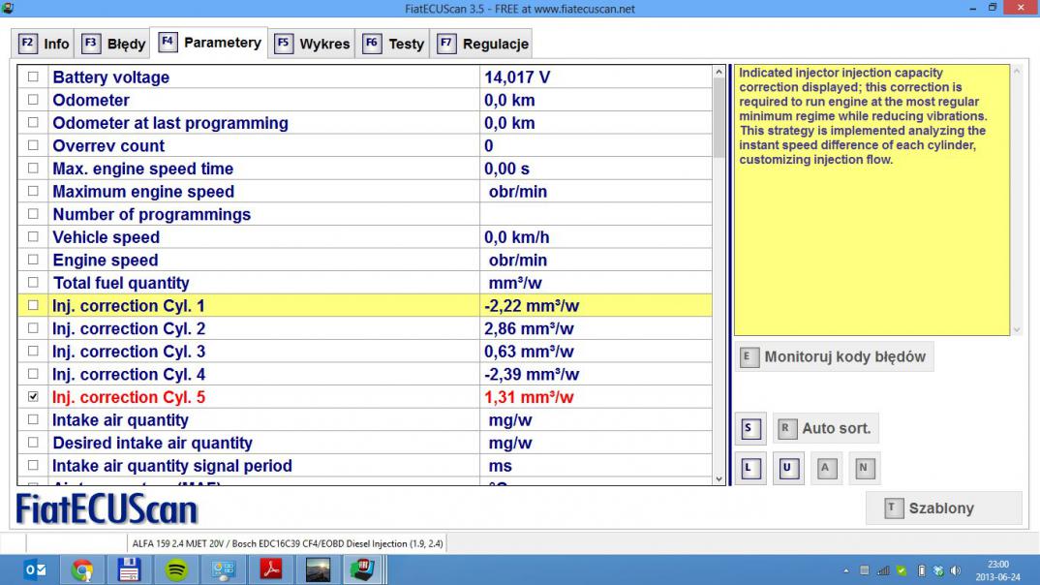Click the FiatECUScan taskbar icon
This screenshot has width=1040, height=585.
363,570
